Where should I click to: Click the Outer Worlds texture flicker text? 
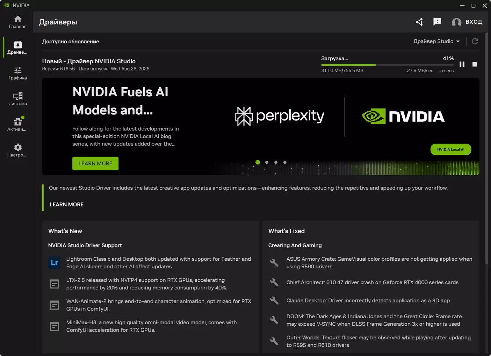pos(378,341)
